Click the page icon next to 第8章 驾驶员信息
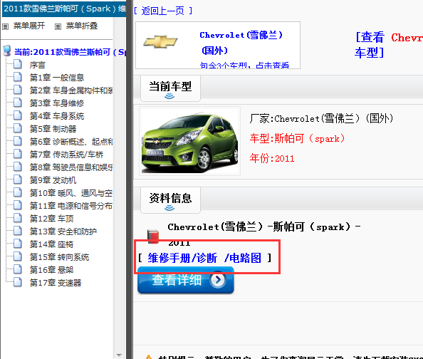The width and height of the screenshot is (423, 359). coord(18,167)
